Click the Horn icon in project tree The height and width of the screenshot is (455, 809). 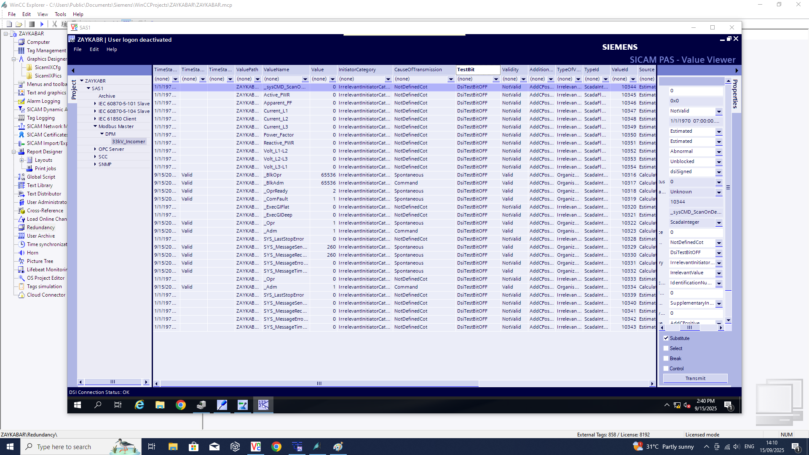coord(21,253)
